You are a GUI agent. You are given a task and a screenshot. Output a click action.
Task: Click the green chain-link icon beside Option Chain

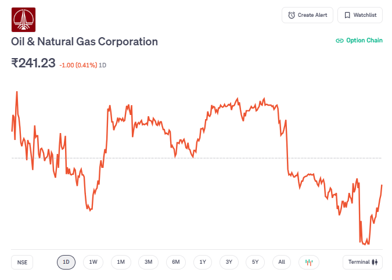click(340, 41)
